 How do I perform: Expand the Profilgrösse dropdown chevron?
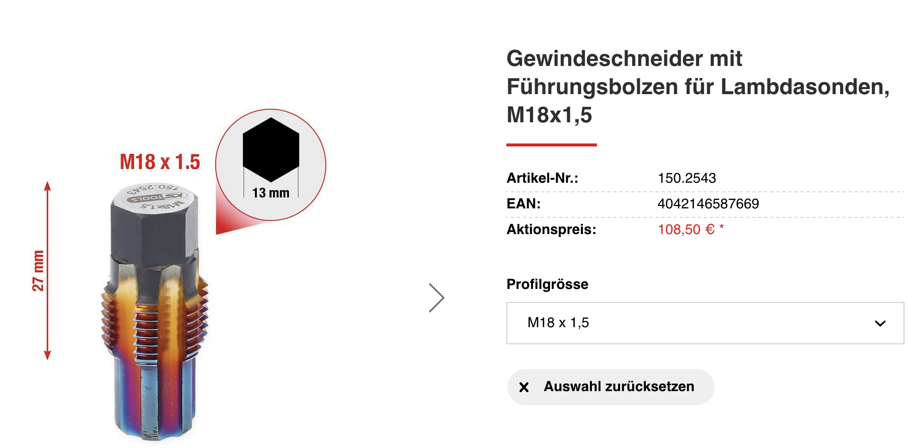tap(880, 323)
